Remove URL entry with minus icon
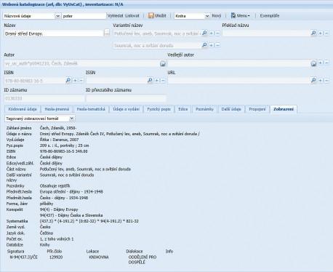The height and width of the screenshot is (272, 333). coord(326,81)
